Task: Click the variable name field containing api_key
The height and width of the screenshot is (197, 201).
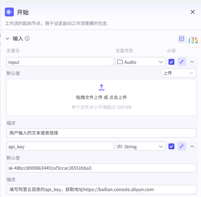Action: (x=60, y=146)
